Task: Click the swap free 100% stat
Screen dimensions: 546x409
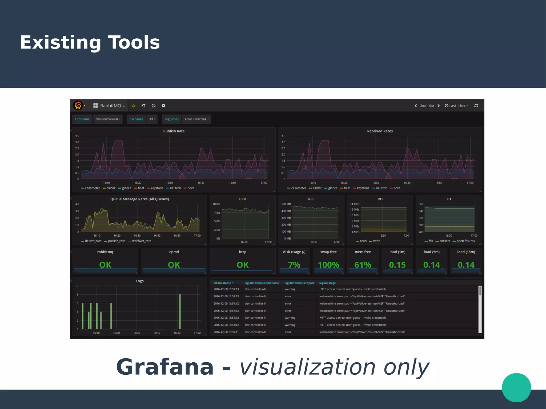Action: [328, 261]
